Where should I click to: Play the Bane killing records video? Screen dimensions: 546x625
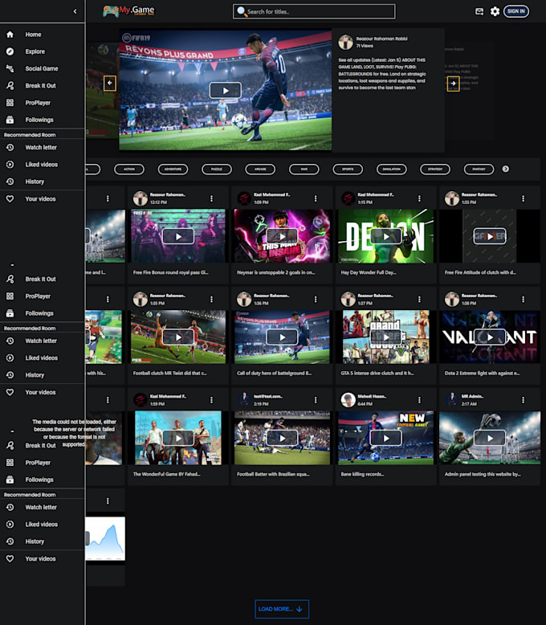point(386,438)
